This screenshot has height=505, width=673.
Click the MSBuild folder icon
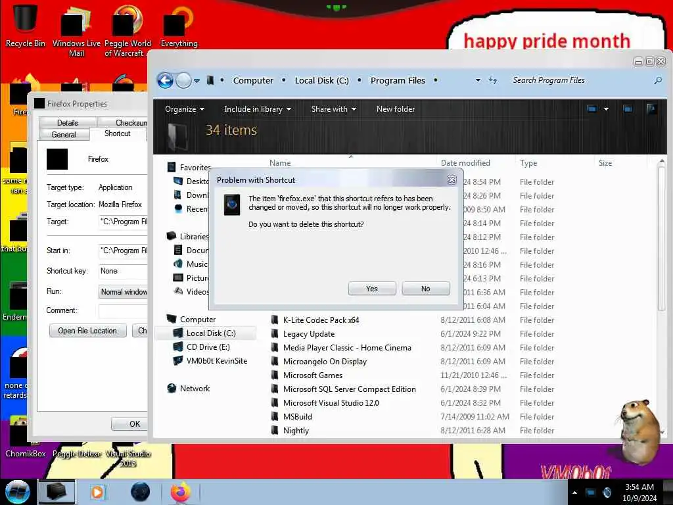[x=275, y=416]
